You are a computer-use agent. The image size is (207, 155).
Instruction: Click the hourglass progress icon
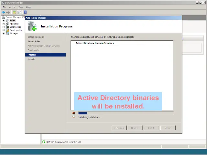(x=74, y=115)
